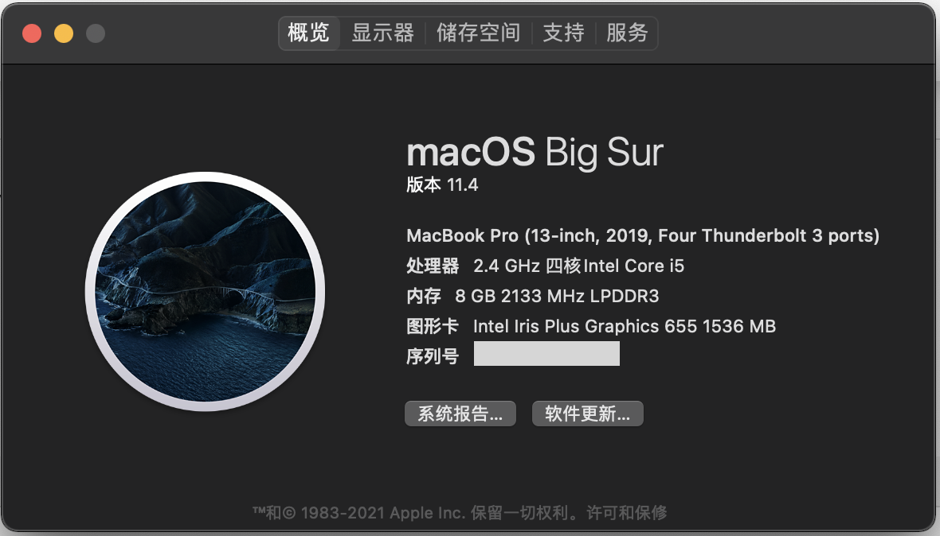940x536 pixels.
Task: Click the redacted serial number field
Action: pos(546,354)
